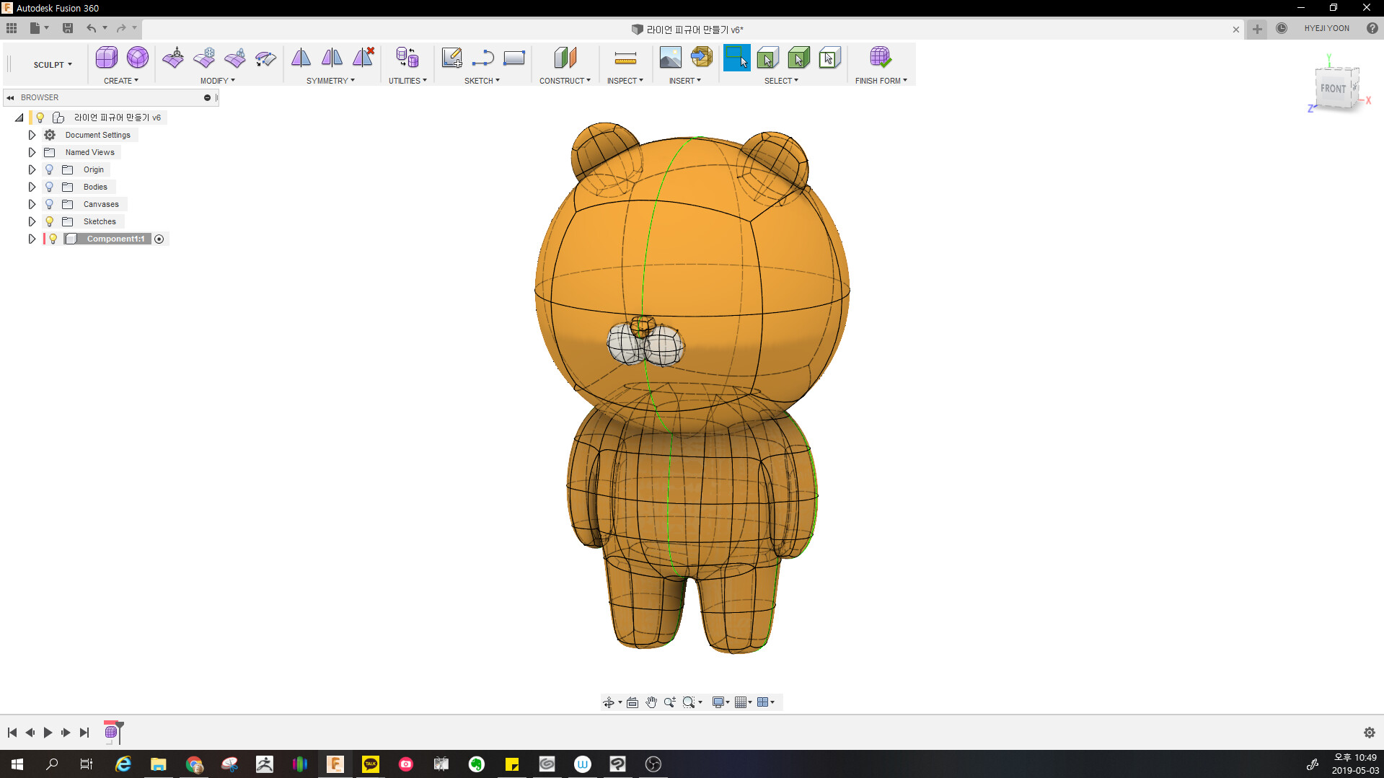Open the Windows Start menu
Screen dimensions: 1384x778
point(17,764)
